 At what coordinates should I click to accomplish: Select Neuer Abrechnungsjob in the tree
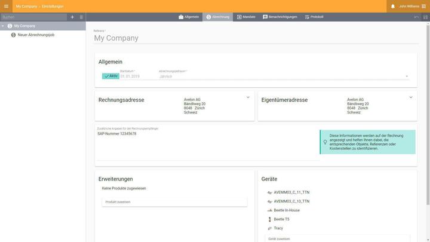click(x=36, y=35)
